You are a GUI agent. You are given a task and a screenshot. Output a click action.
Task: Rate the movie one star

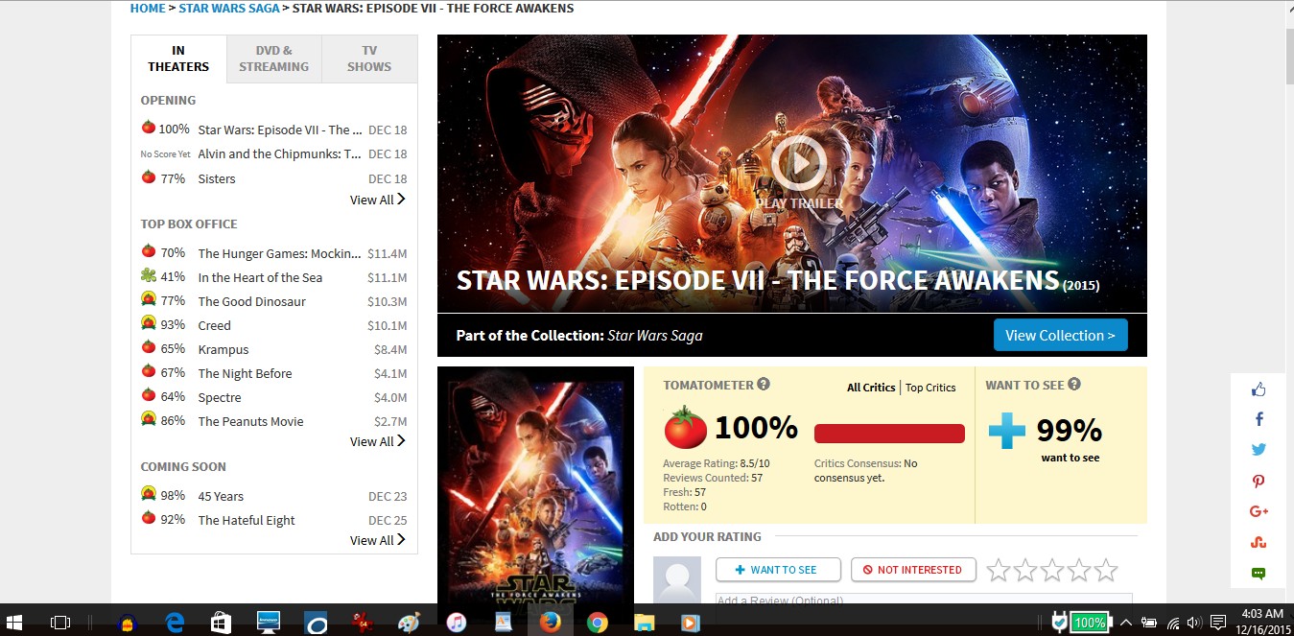click(x=999, y=570)
